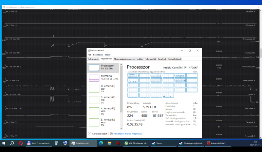
Task: Open Az Erőforrás-figyelő megnyitása link
Action: click(x=128, y=134)
